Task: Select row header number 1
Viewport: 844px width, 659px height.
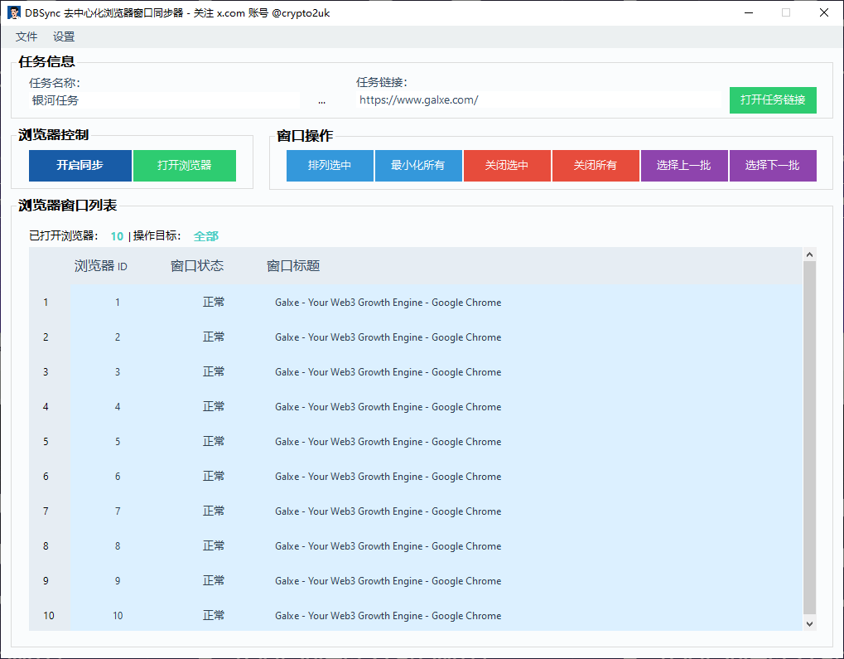Action: (x=46, y=303)
